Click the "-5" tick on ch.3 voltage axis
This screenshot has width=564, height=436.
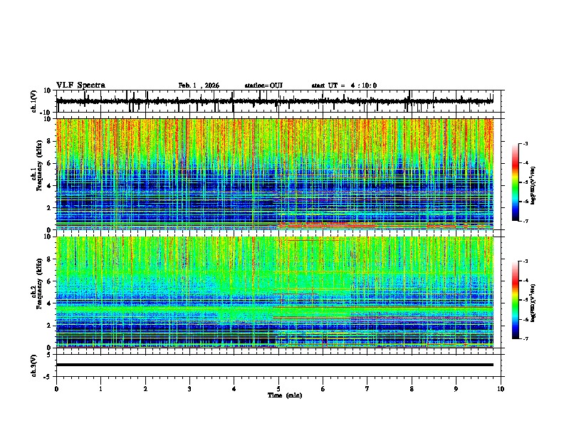click(48, 377)
